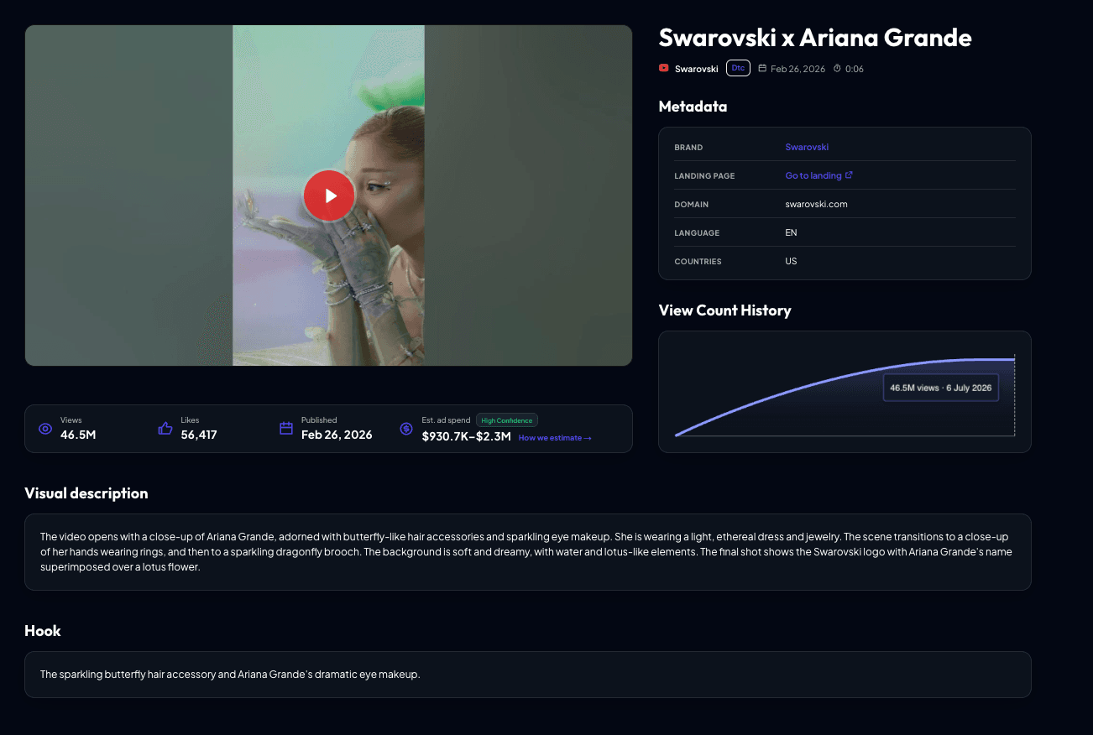Click the YouTube icon beside the Swarovski channel name

tap(664, 69)
